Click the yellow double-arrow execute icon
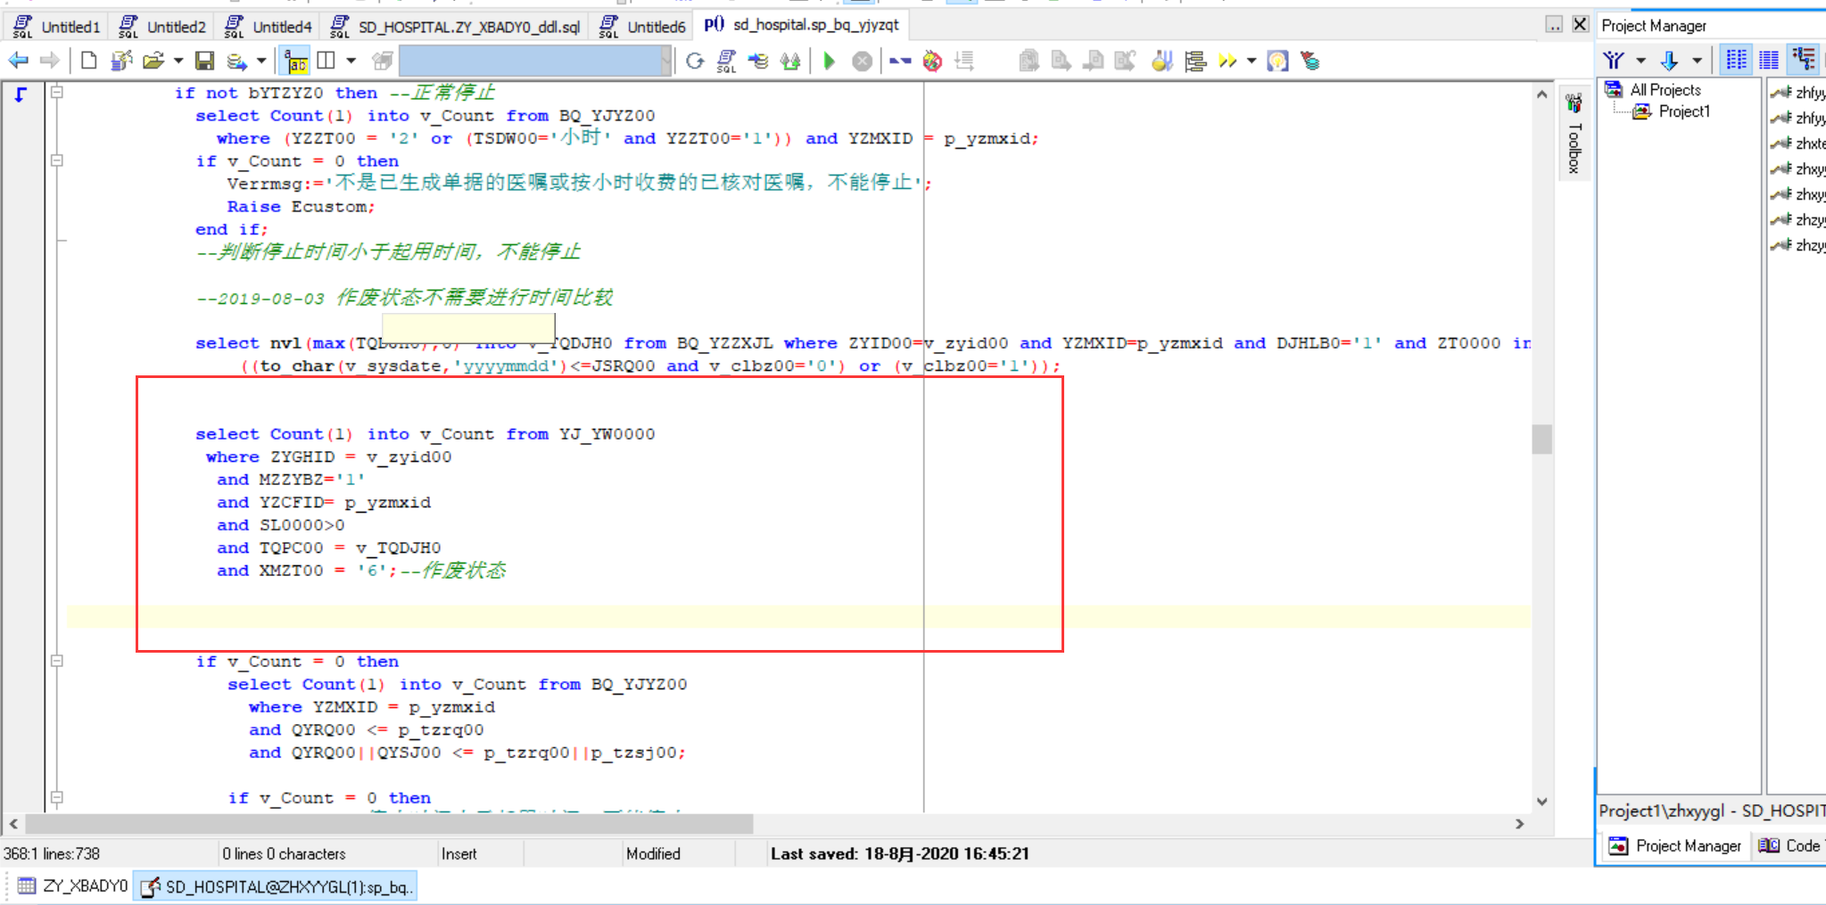 [1227, 61]
